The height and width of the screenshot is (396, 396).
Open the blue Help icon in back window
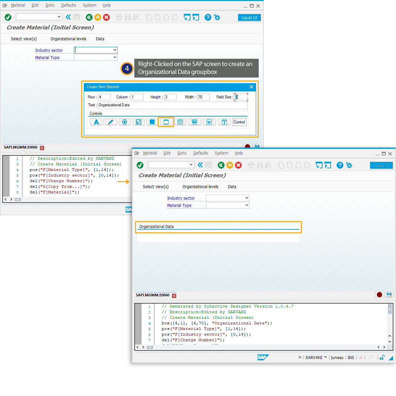click(208, 17)
